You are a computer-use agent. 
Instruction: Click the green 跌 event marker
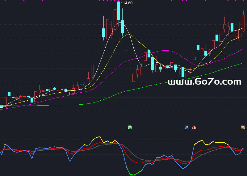tap(130, 127)
